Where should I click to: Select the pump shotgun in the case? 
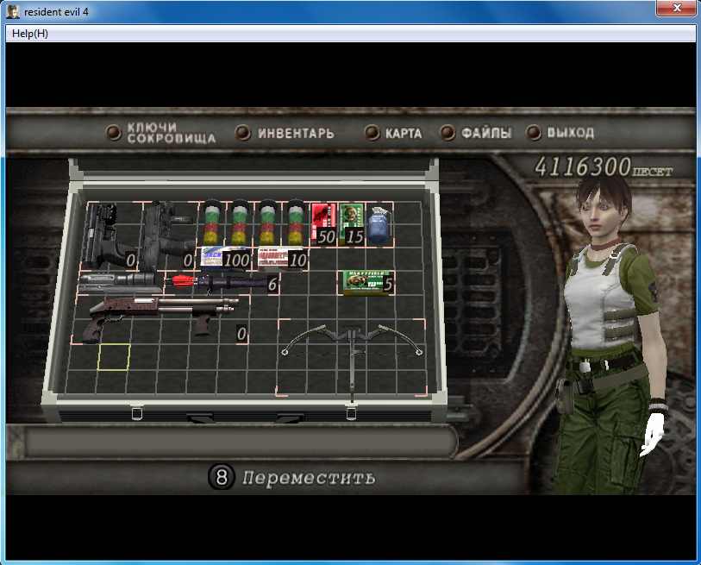pos(161,319)
